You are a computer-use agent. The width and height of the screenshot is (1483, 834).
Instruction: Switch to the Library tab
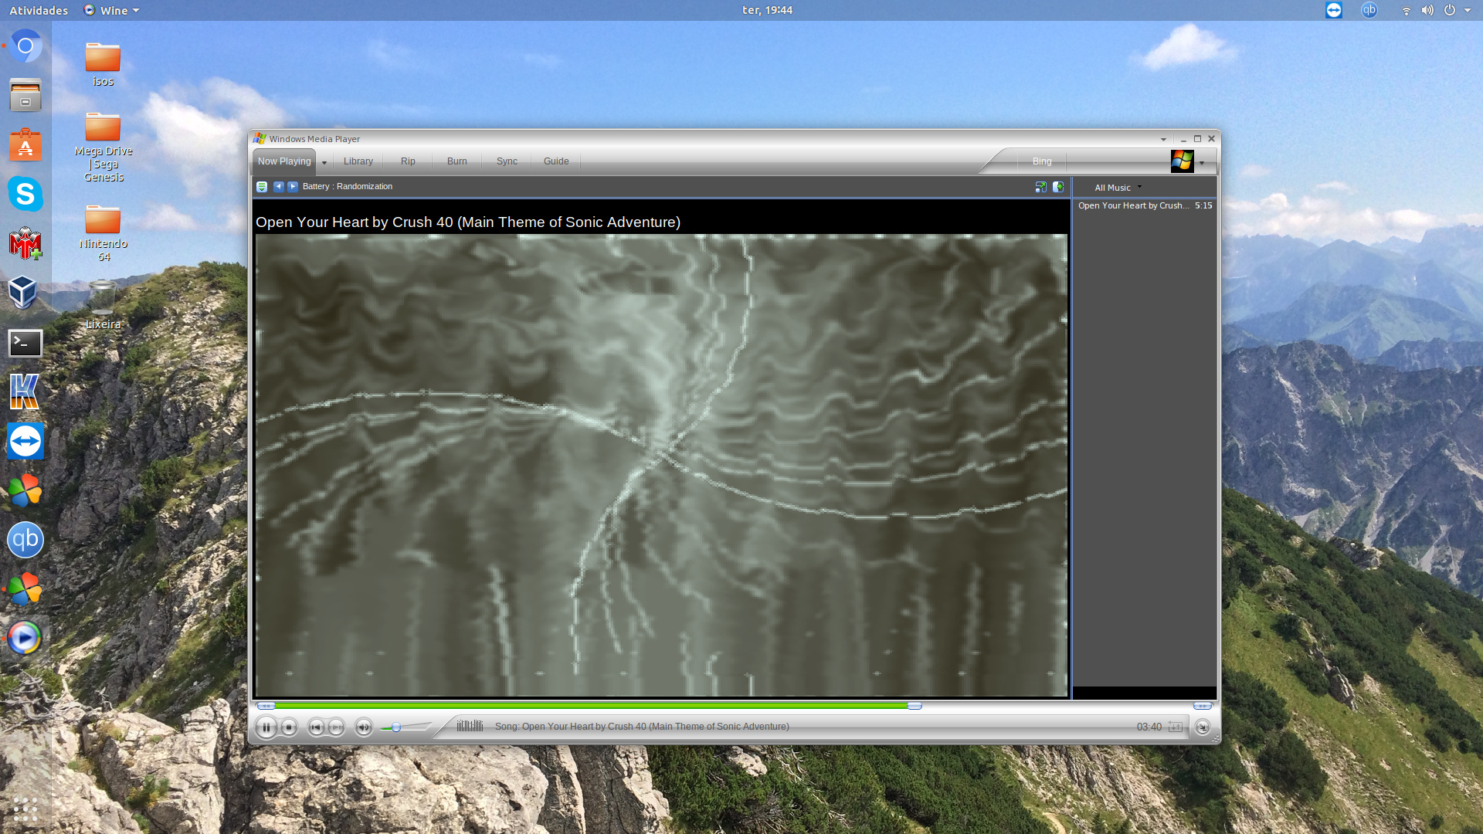coord(358,161)
